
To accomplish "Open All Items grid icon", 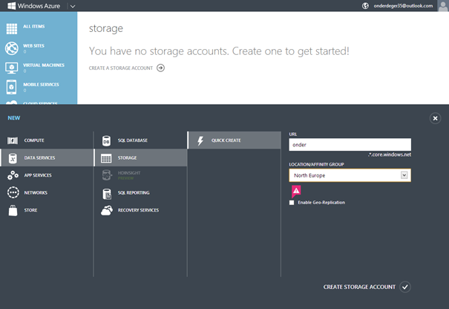I will click(x=12, y=29).
